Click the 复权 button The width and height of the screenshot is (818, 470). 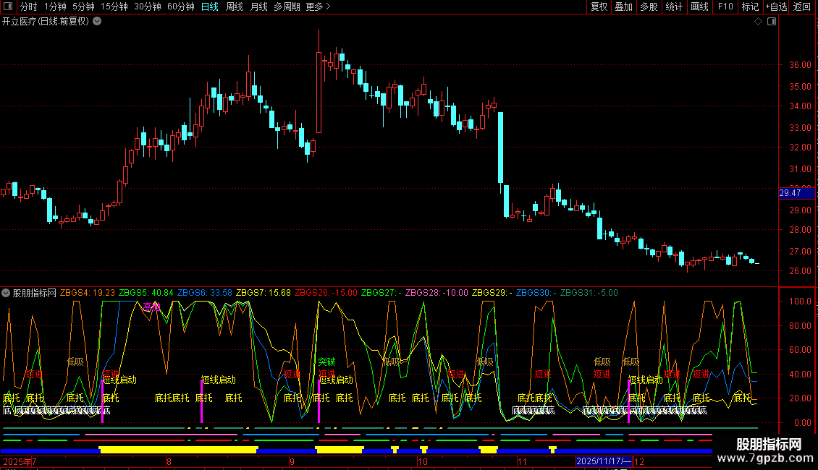[599, 7]
